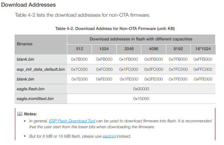Screen dimensions: 224x145
Task: Click the 0xFFC000 address cell
Action: [x=203, y=69]
